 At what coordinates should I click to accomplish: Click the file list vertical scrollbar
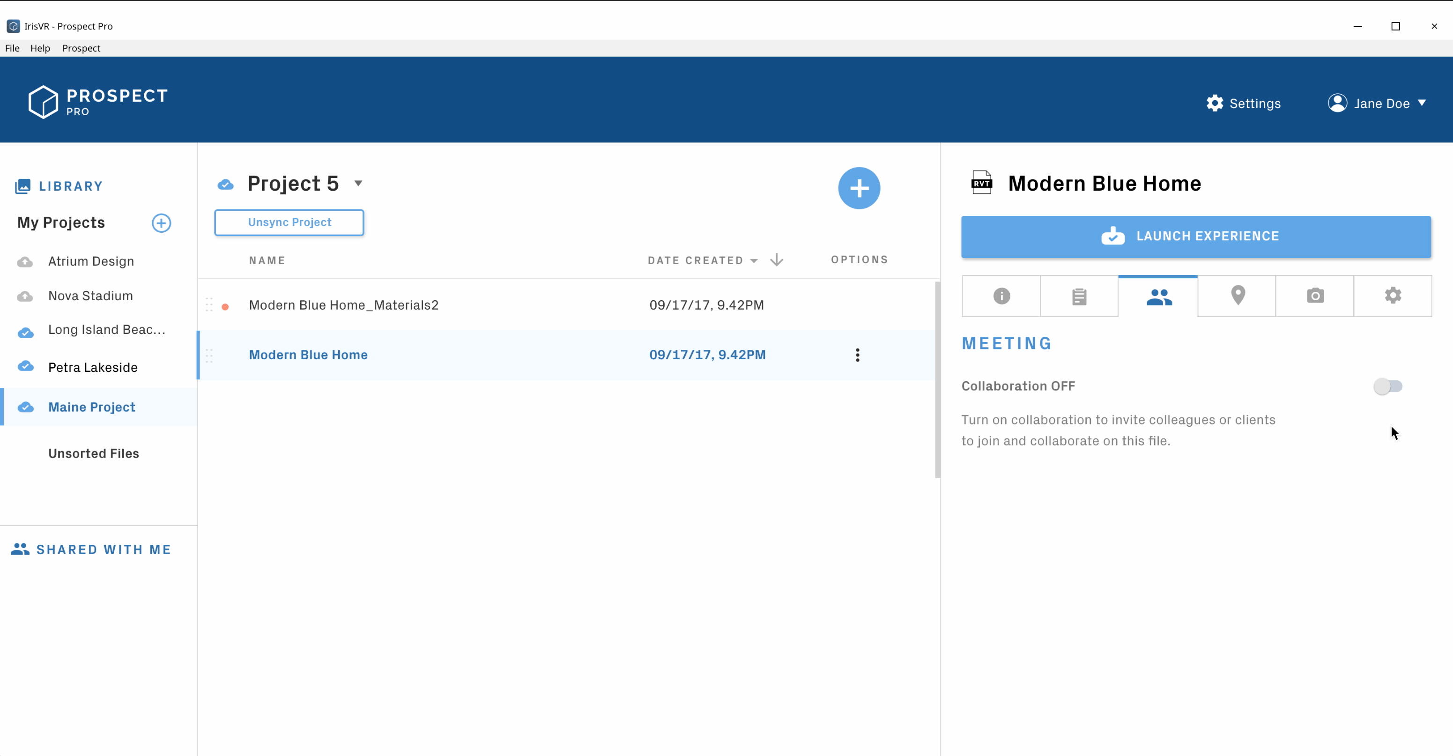tap(937, 379)
